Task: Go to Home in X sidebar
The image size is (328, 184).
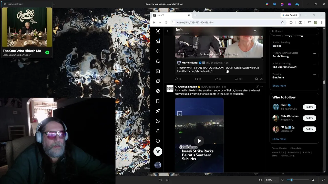Action: point(158,41)
